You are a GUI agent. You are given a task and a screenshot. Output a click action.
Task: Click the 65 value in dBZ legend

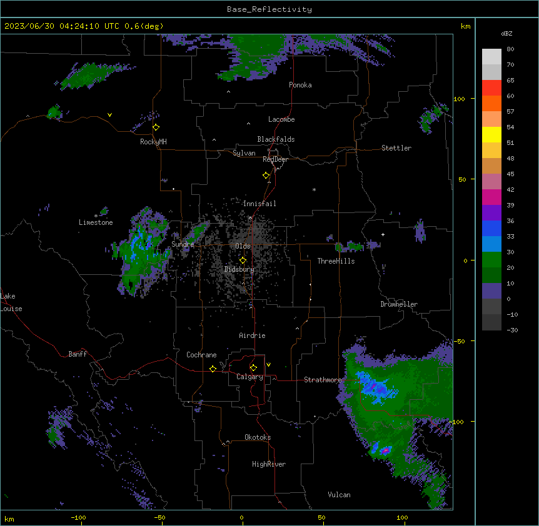510,81
